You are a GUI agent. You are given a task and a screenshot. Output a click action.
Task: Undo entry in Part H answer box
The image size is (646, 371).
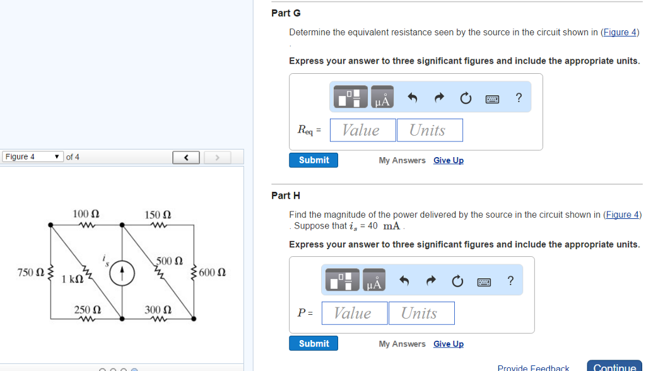tap(404, 280)
